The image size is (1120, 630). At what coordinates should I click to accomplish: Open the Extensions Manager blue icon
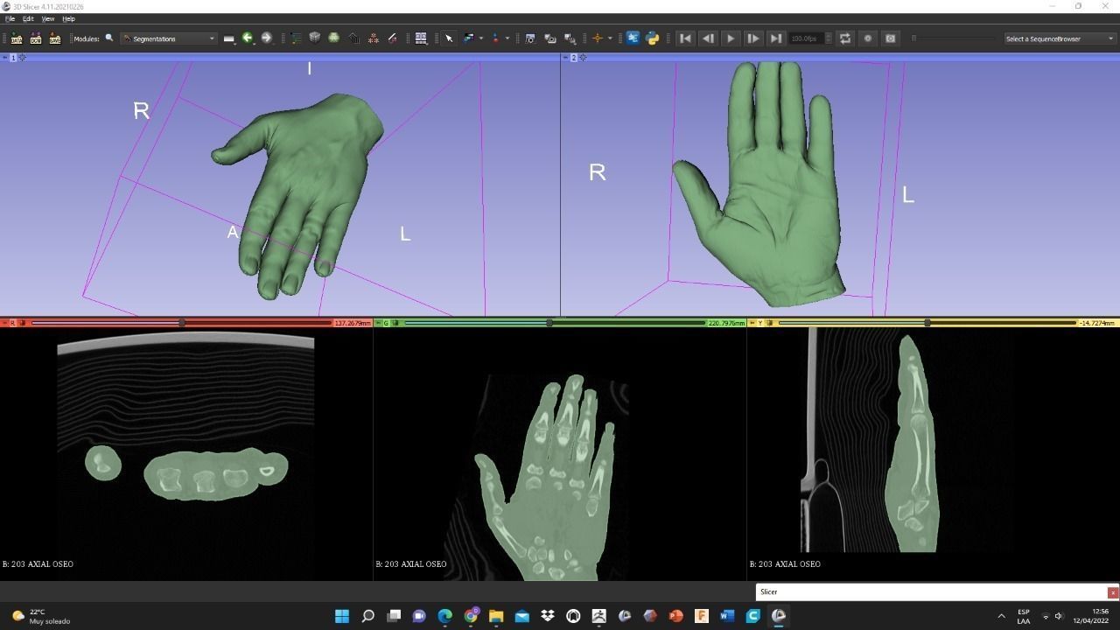[633, 38]
